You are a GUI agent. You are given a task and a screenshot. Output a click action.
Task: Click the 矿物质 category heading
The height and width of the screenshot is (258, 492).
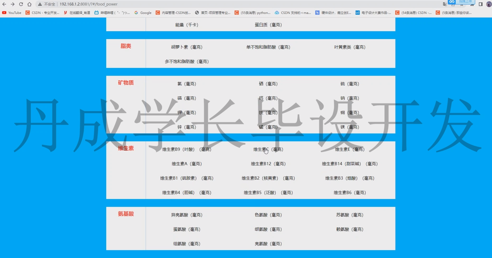coord(126,83)
